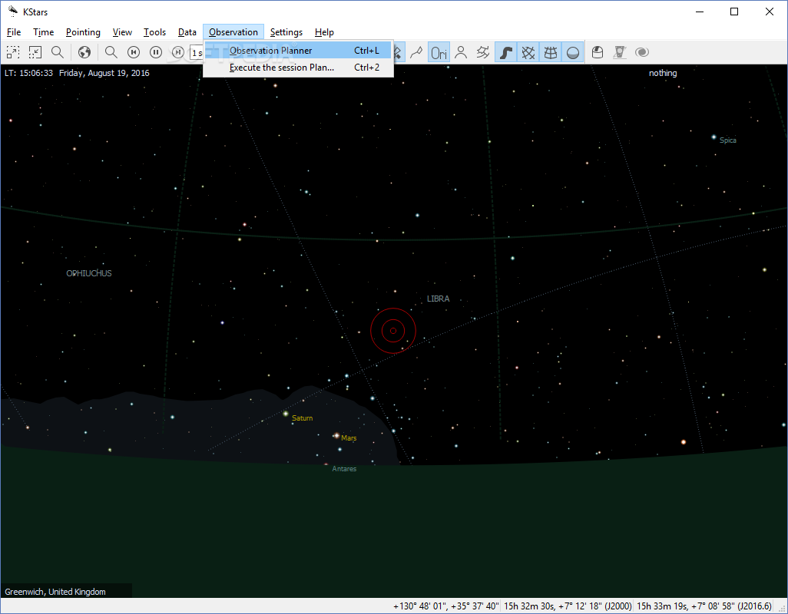Click the J2016.6 coordinates in status bar
This screenshot has width=788, height=614.
[x=704, y=606]
